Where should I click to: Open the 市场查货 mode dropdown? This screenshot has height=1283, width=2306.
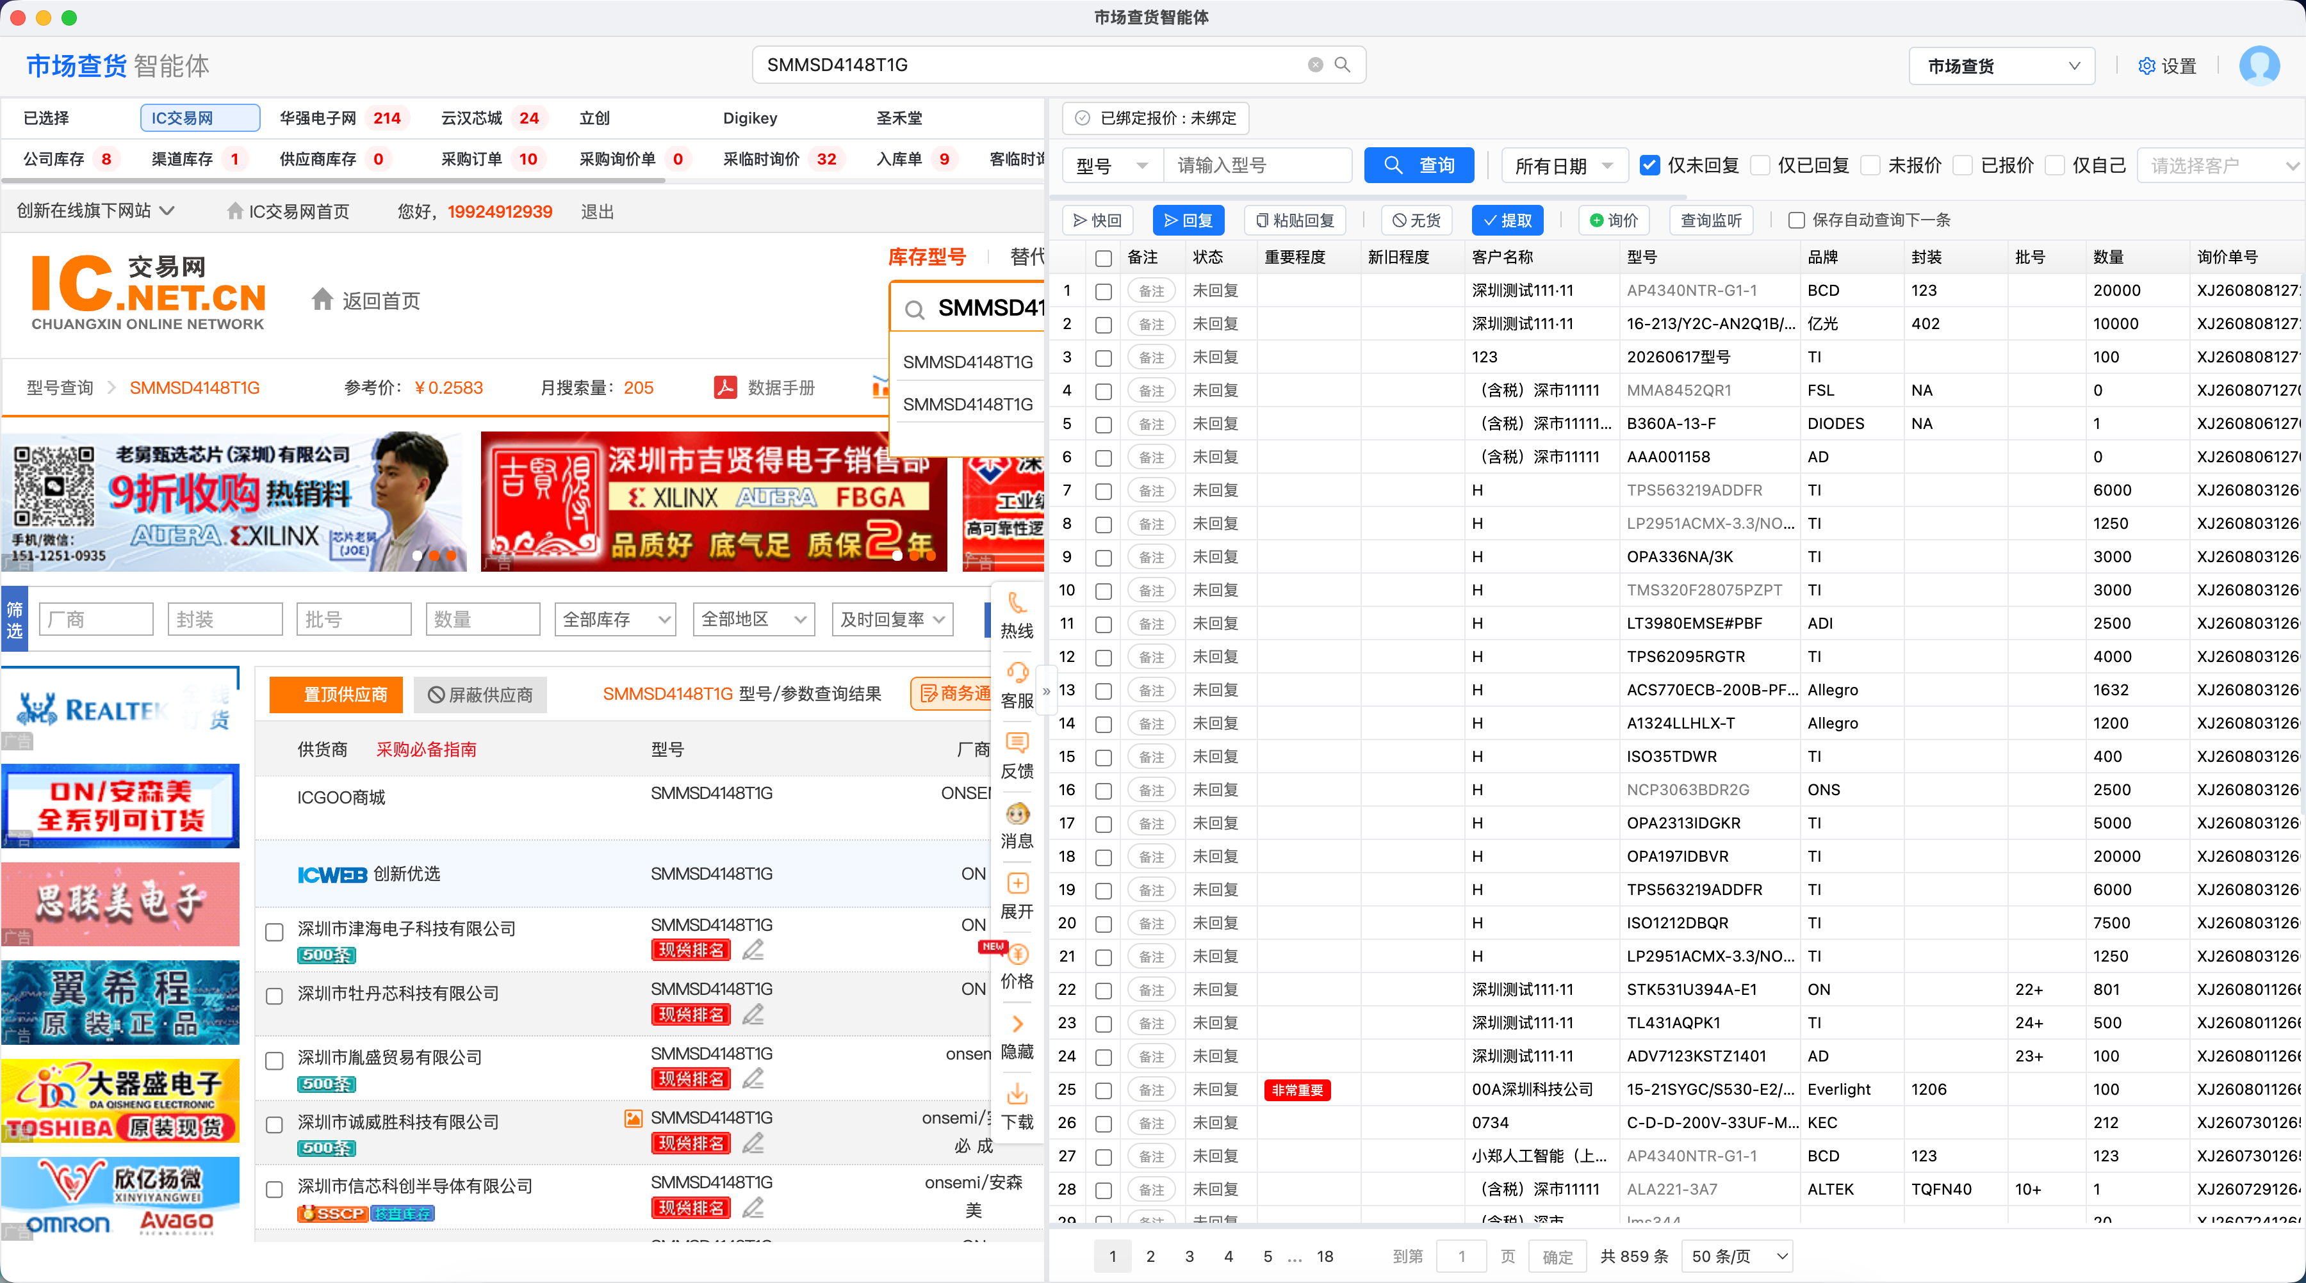(x=2002, y=66)
